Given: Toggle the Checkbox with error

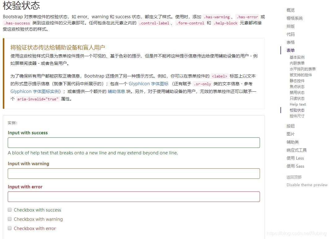Looking at the screenshot, I should click(10, 228).
